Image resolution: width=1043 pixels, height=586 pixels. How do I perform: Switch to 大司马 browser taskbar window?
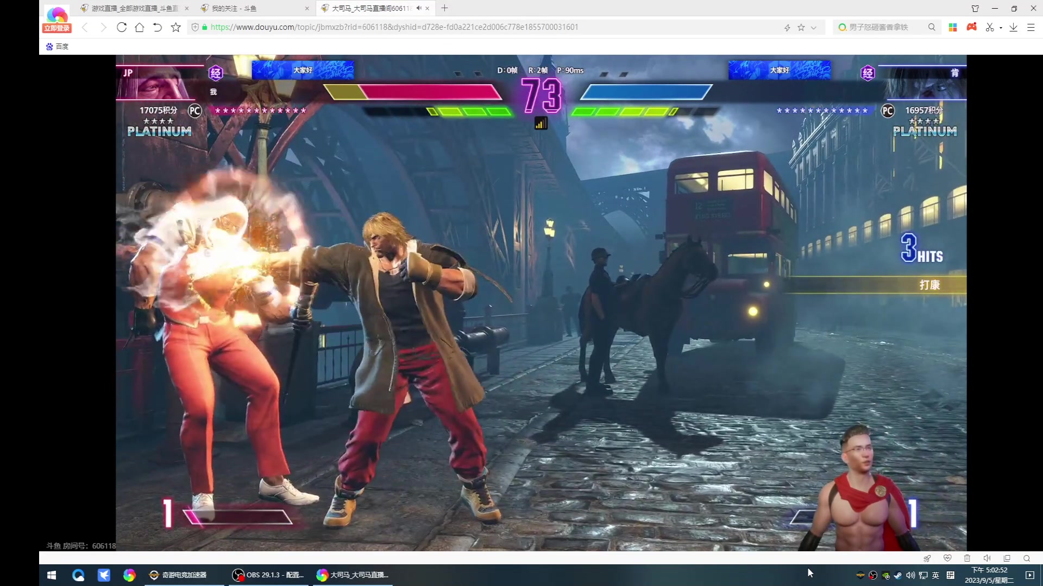tap(353, 575)
